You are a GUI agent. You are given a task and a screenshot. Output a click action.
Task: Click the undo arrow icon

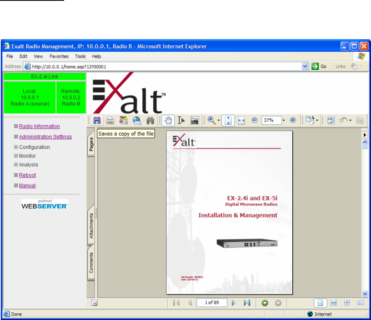[x=344, y=120]
